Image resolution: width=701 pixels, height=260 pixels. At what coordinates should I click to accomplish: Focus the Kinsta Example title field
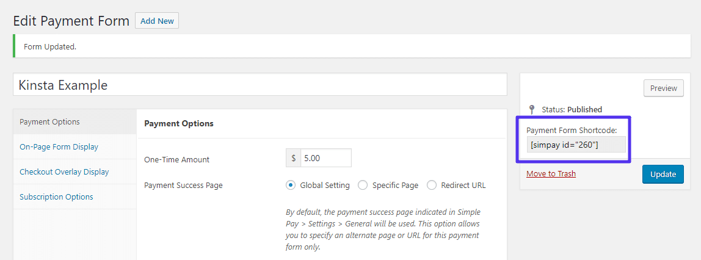coord(260,85)
